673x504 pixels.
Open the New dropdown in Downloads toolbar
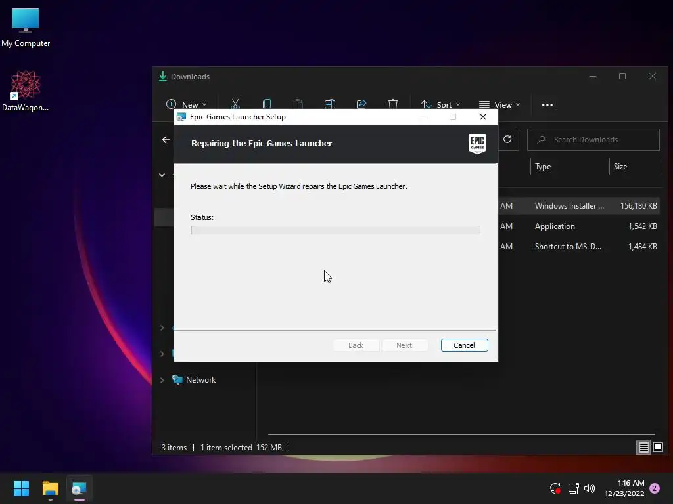coord(186,104)
